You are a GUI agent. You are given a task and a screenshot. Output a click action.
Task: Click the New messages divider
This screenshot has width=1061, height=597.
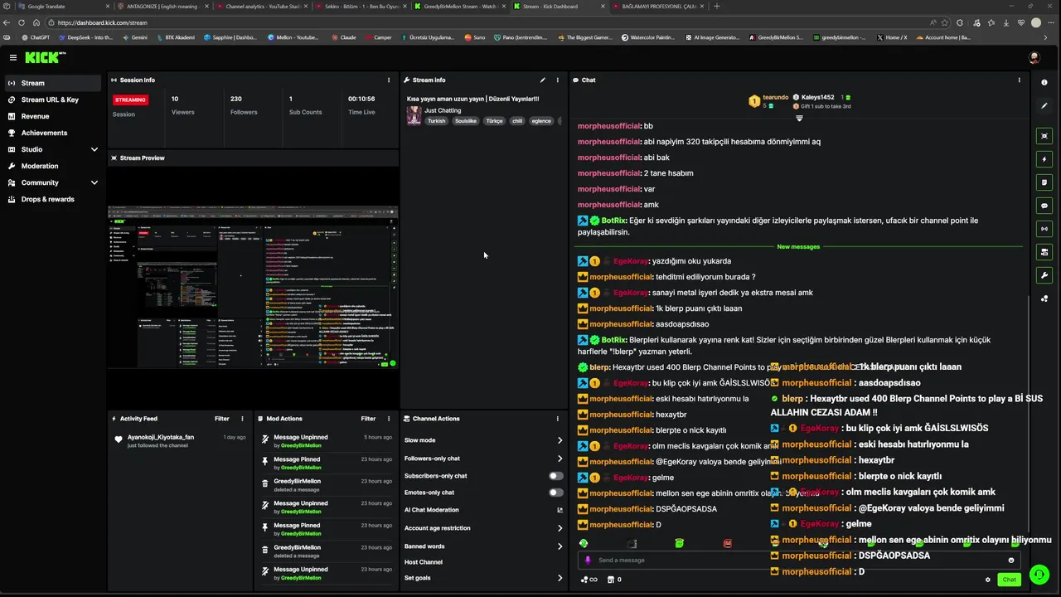798,247
